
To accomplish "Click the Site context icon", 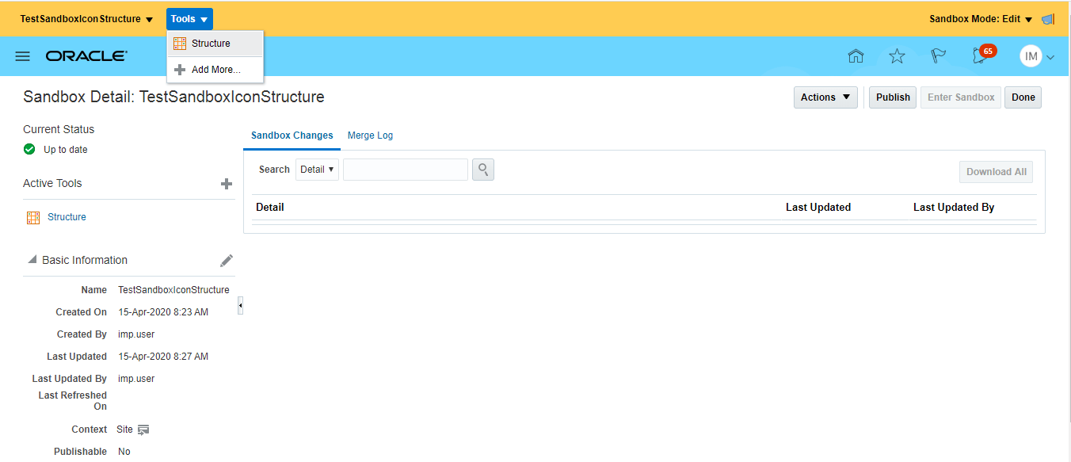I will tap(143, 430).
